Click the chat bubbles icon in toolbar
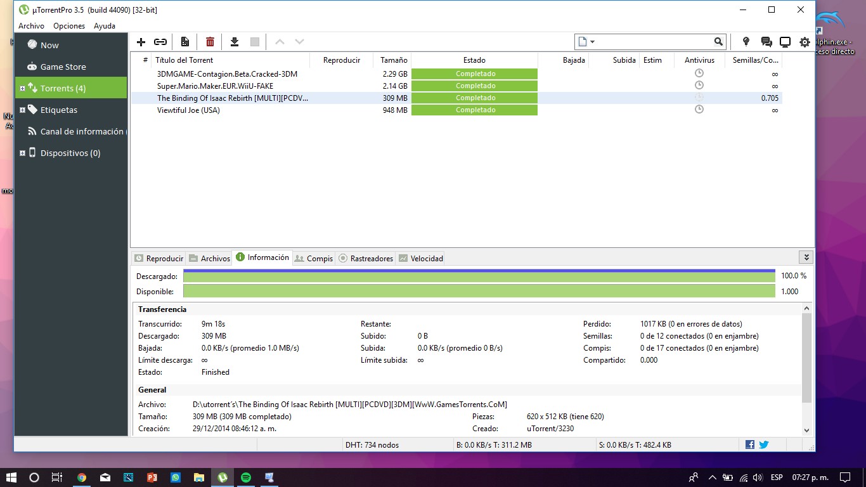Screen dimensions: 866x487 point(766,42)
